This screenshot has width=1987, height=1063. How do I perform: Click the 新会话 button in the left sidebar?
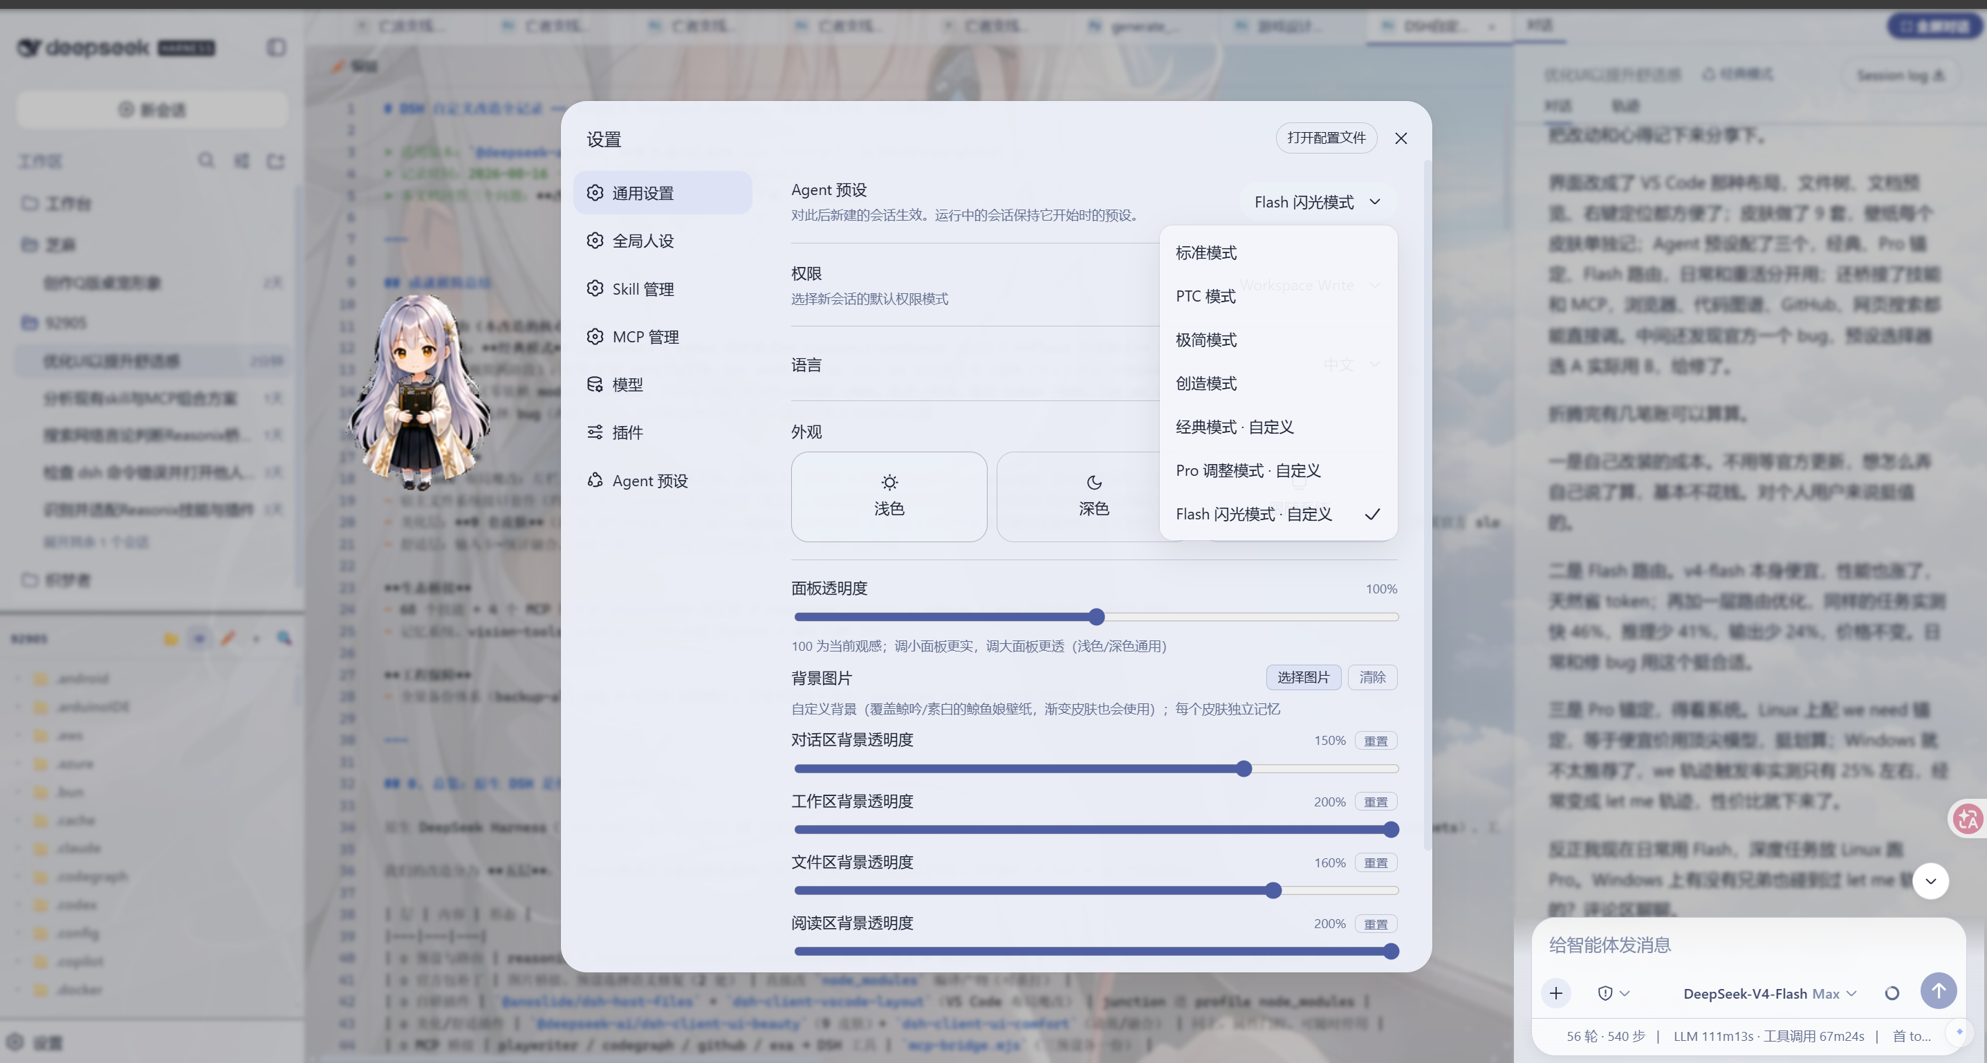[152, 109]
